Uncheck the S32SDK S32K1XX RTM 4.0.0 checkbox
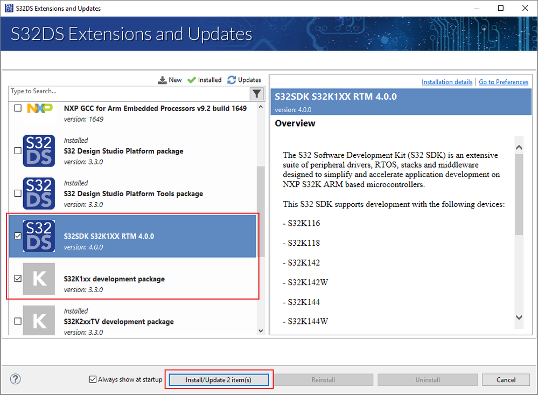The width and height of the screenshot is (538, 395). click(x=18, y=236)
